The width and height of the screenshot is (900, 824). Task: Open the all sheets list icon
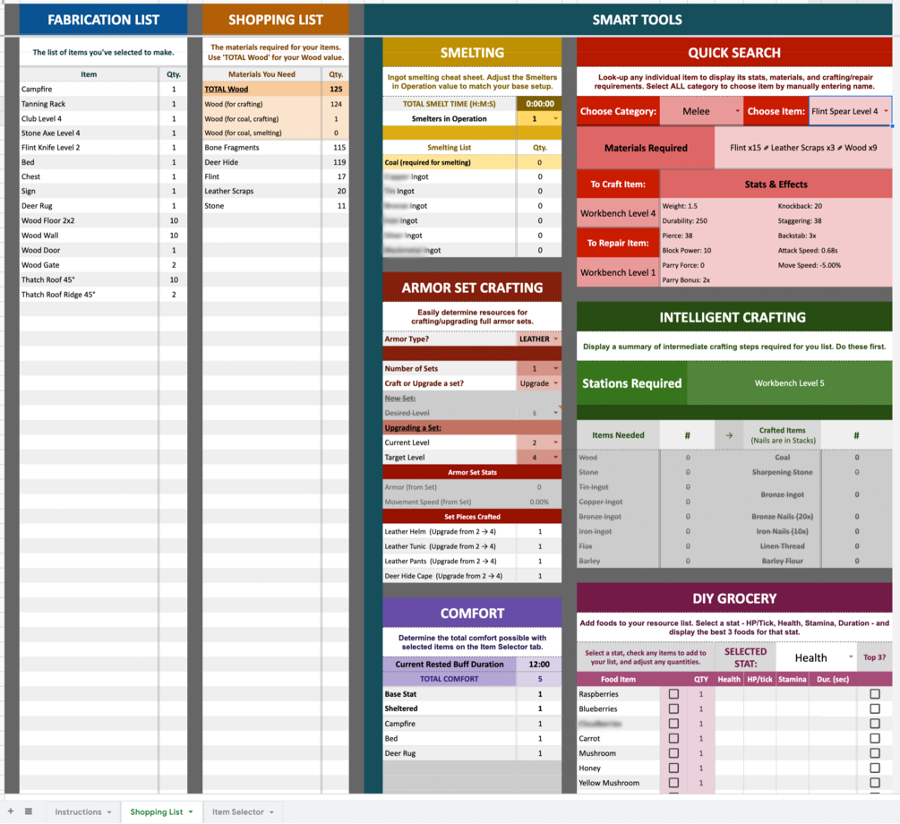(x=28, y=811)
